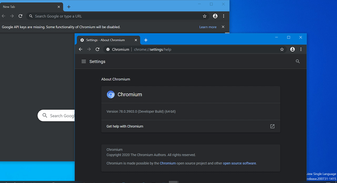Click the Chromium logo in About card
This screenshot has height=183, width=337.
111,95
